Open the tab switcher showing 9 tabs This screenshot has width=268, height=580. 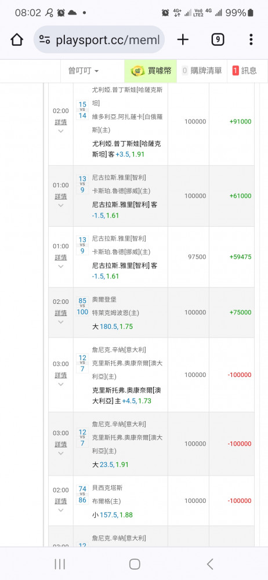point(218,39)
